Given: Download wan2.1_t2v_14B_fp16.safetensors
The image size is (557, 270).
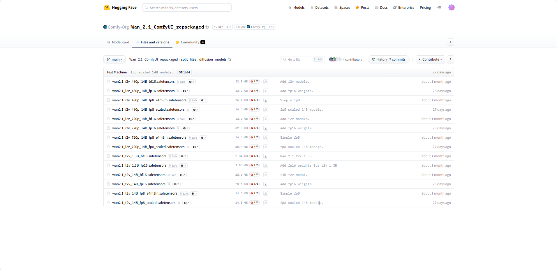Looking at the screenshot, I should [266, 184].
